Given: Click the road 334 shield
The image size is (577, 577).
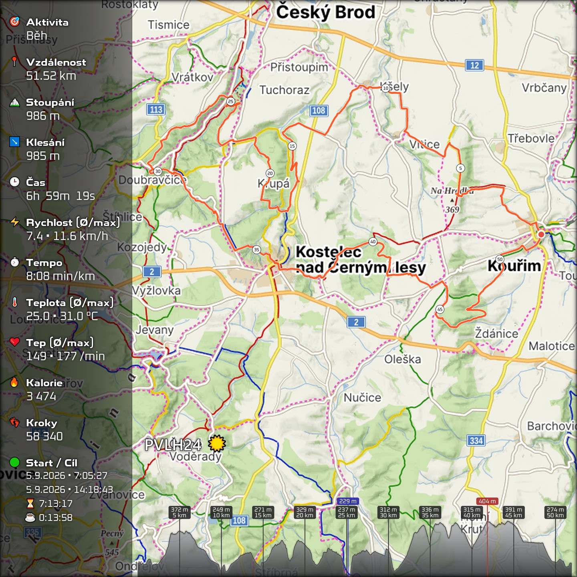Looking at the screenshot, I should coord(476,441).
